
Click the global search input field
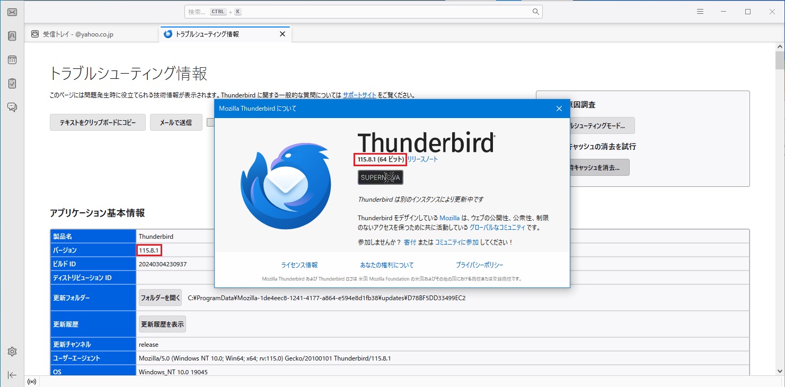coord(360,12)
